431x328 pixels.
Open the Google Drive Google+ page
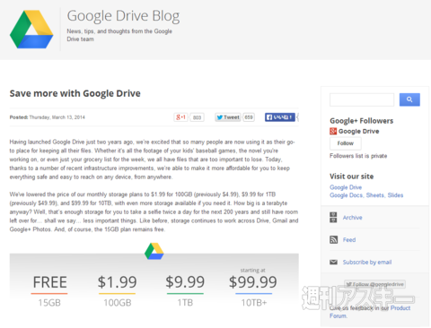click(x=358, y=131)
